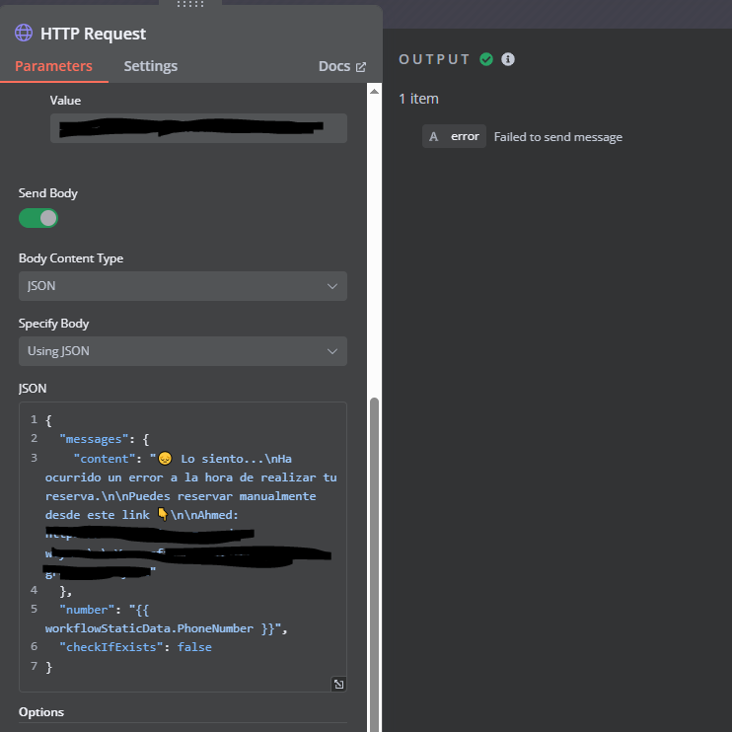732x732 pixels.
Task: Click the Options section heading
Action: click(41, 712)
